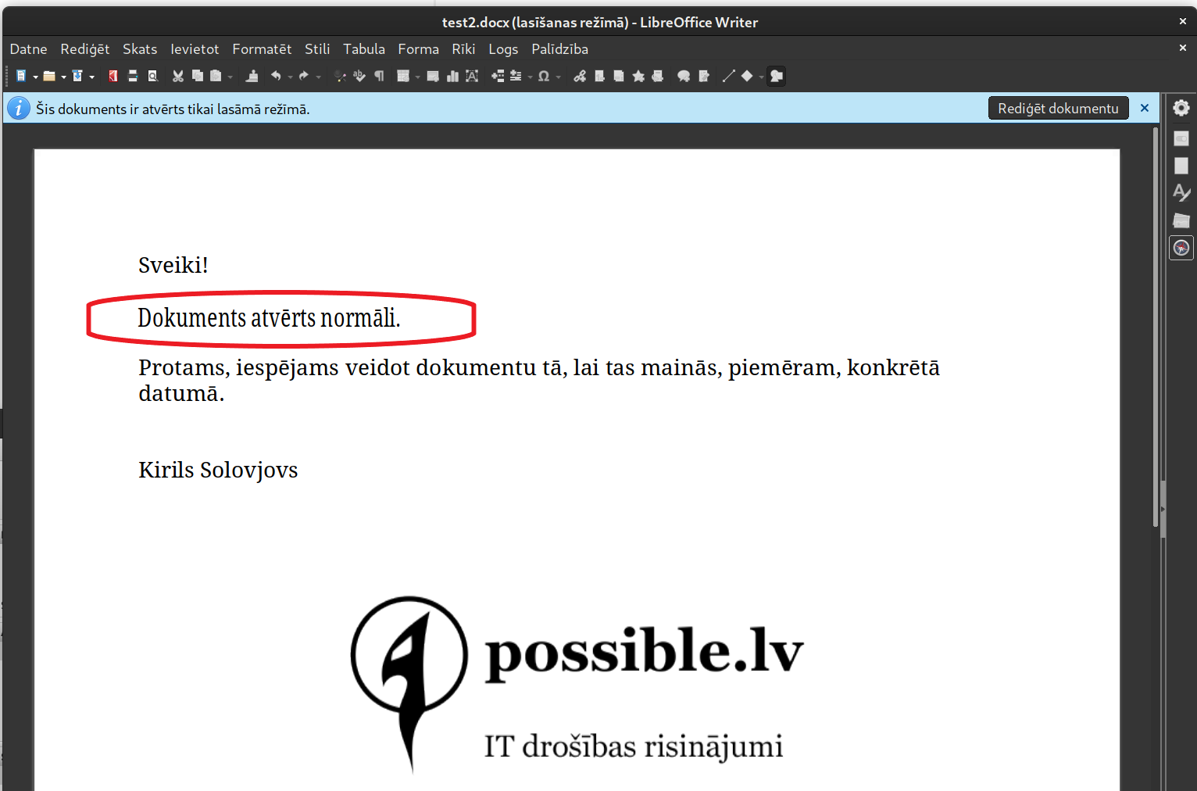Viewport: 1197px width, 791px height.
Task: Click the Print icon in toolbar
Action: point(133,76)
